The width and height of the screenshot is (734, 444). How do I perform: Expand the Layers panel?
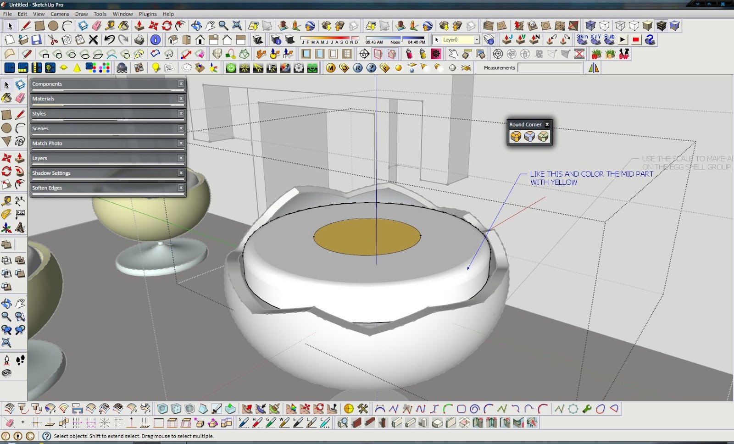point(108,158)
